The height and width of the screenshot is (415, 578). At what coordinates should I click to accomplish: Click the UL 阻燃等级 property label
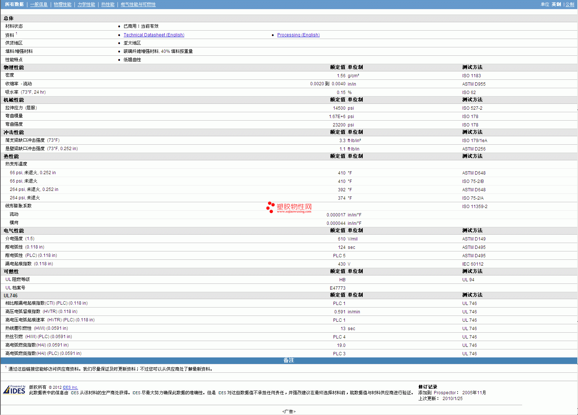coord(18,279)
